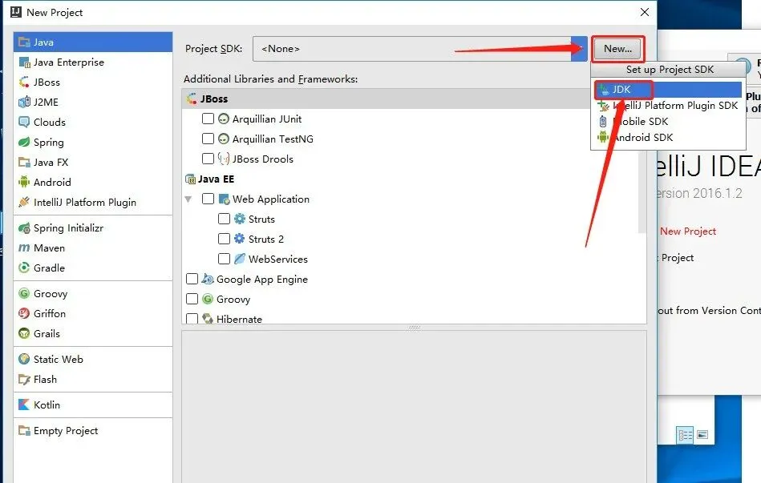Choose JDK from Set up Project SDK menu

pyautogui.click(x=668, y=89)
